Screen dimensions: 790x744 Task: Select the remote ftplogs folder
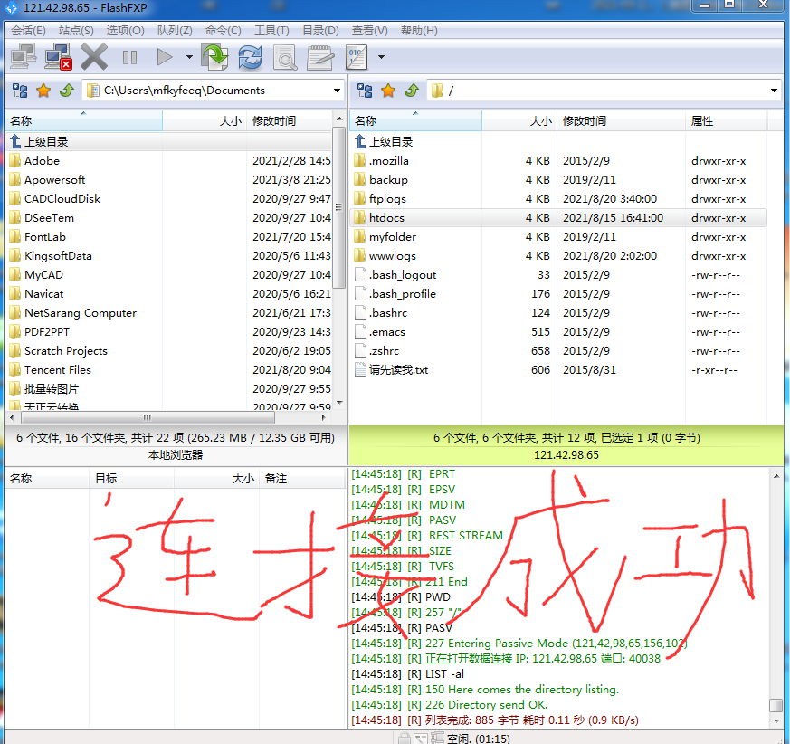point(558,198)
